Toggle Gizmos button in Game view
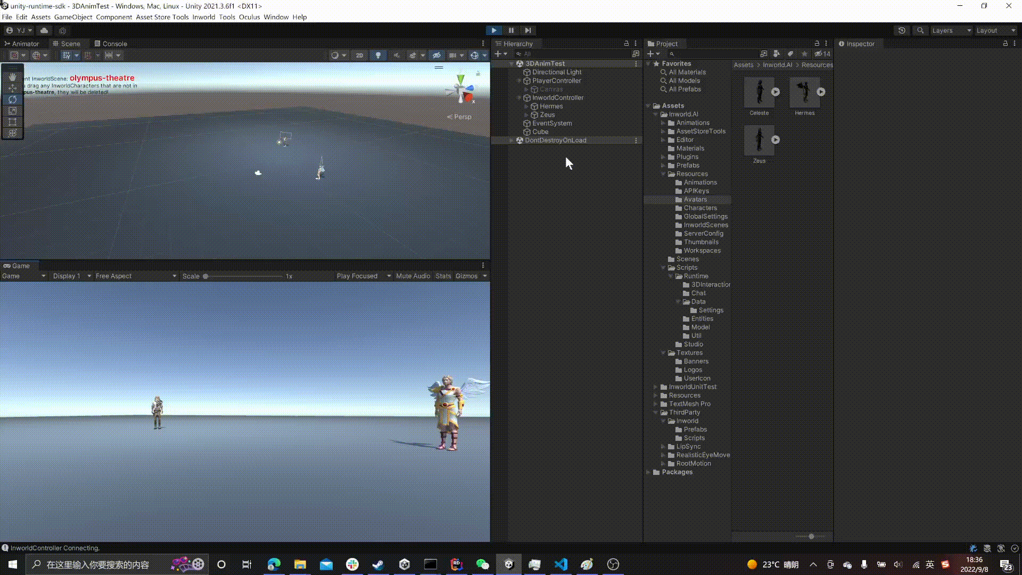The image size is (1022, 575). click(466, 276)
